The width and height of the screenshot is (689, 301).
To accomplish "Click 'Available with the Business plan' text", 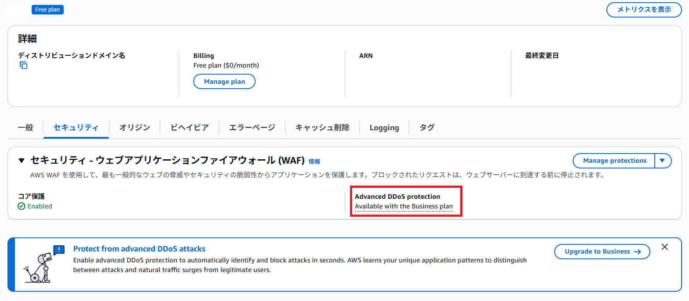I will tap(404, 206).
